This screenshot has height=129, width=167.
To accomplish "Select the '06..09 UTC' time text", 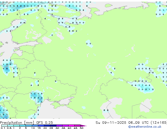I will coord(138,122).
